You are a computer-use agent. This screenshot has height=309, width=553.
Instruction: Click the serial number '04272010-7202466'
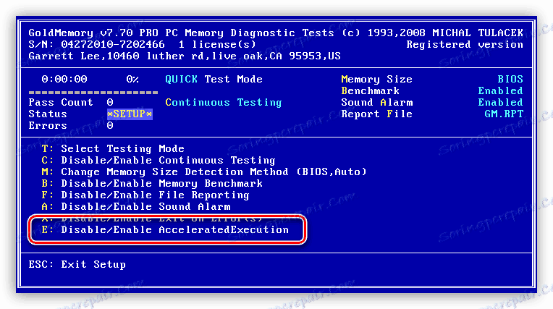tap(113, 45)
